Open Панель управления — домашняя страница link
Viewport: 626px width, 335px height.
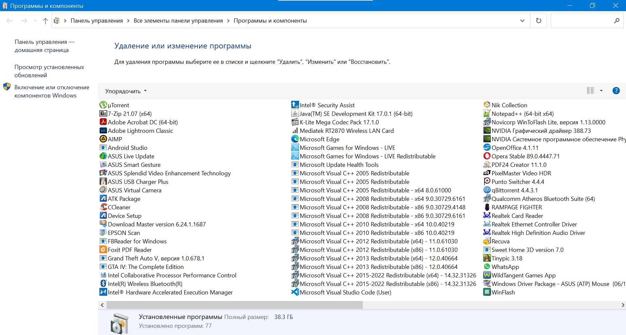(44, 46)
